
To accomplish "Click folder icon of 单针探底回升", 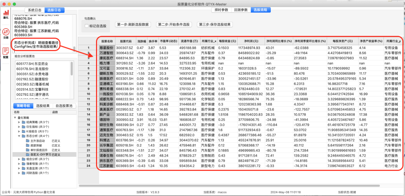I will point(28,150).
